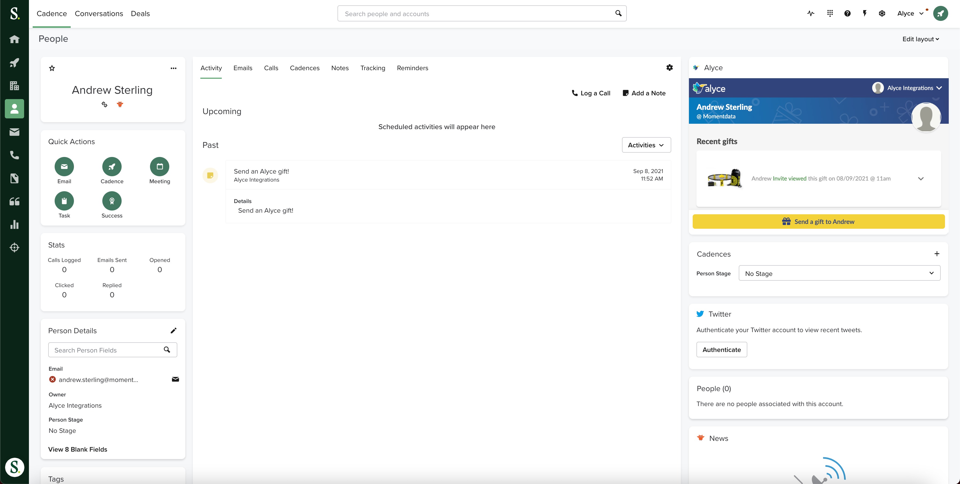Open the Conversations menu item

pyautogui.click(x=99, y=13)
